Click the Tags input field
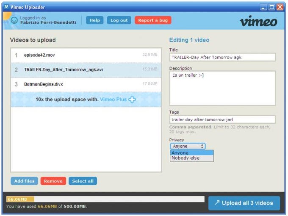 tap(222, 119)
